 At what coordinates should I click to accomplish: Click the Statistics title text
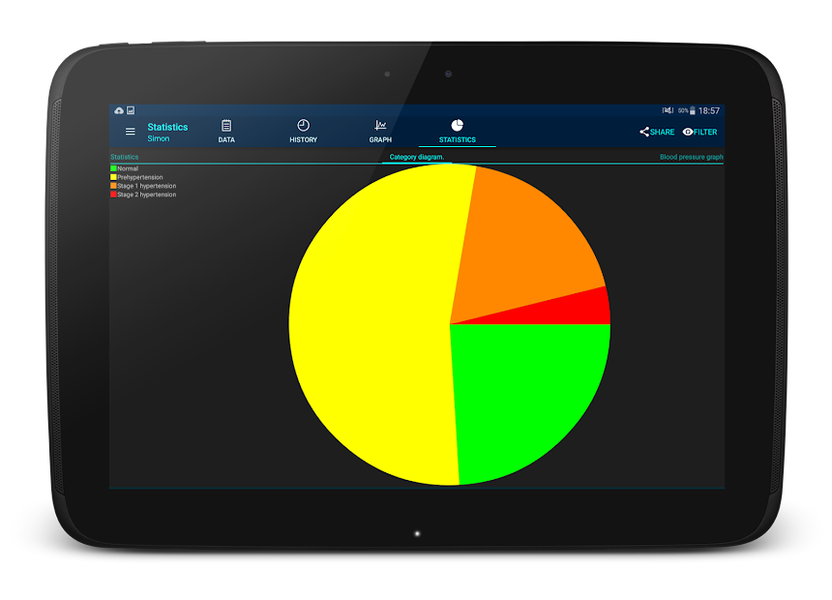167,127
